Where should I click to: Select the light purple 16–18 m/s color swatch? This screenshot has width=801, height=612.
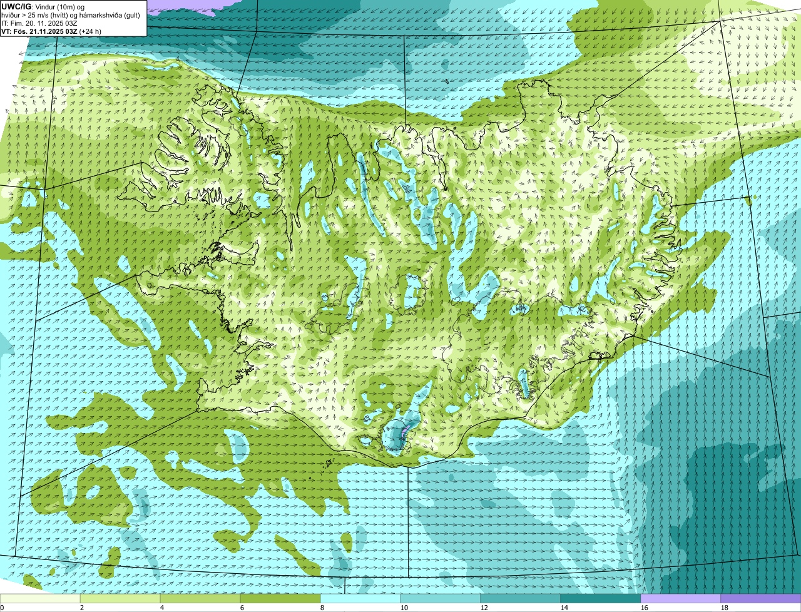[x=681, y=599]
